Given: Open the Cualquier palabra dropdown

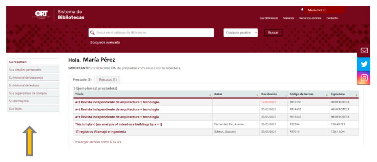Looking at the screenshot, I should click(x=241, y=33).
